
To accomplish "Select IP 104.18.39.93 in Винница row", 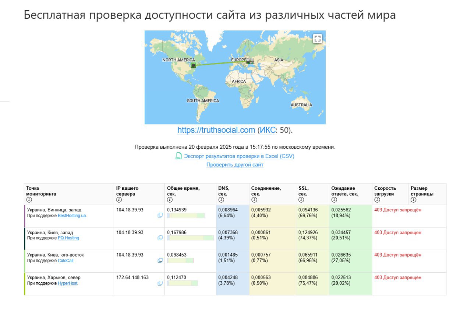I will click(130, 210).
